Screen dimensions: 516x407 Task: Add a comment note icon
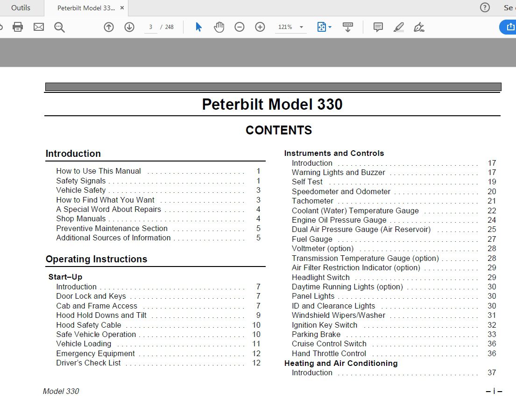378,27
